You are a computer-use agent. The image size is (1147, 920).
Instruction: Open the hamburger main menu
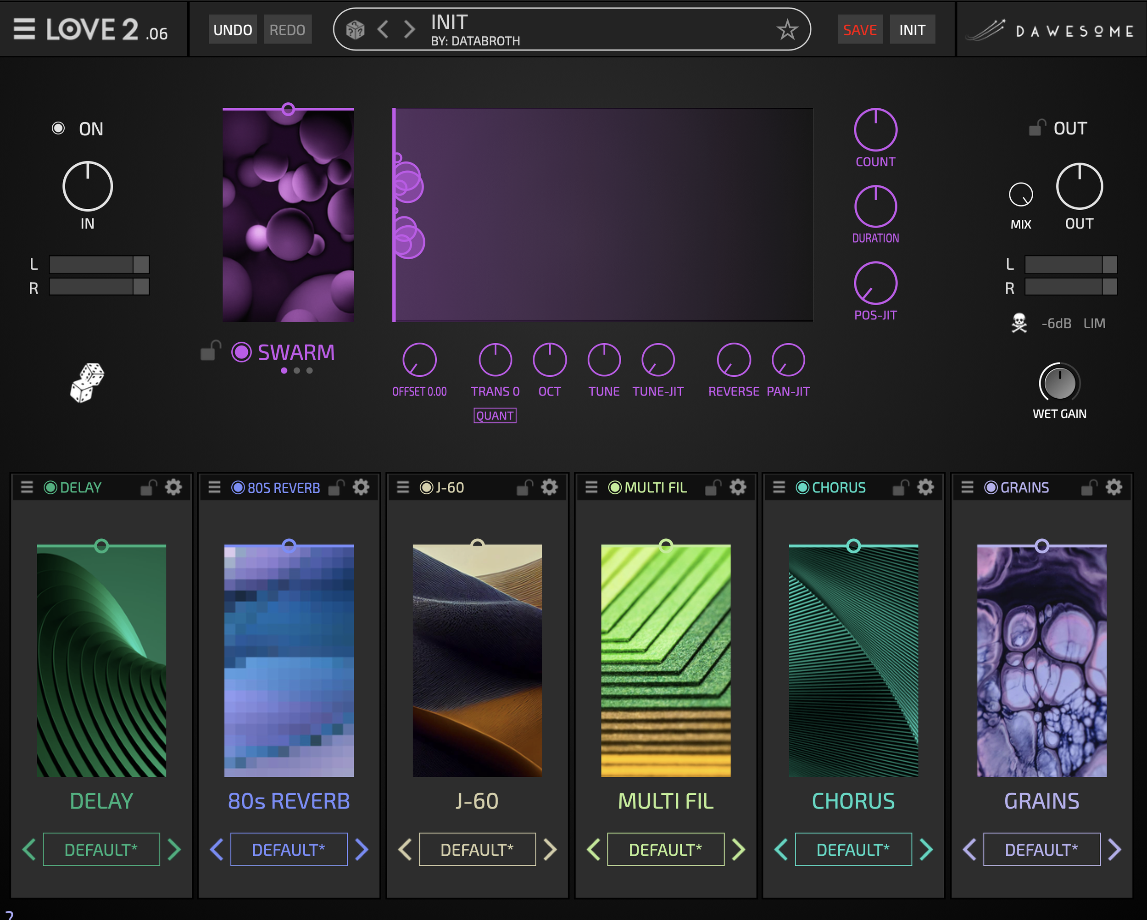(24, 29)
